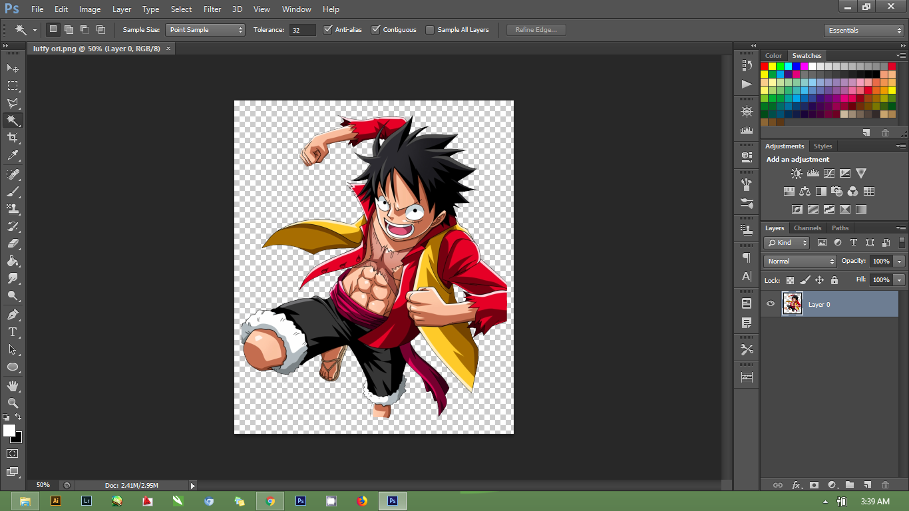Select the Clone Stamp tool
The image size is (909, 511).
pyautogui.click(x=13, y=208)
